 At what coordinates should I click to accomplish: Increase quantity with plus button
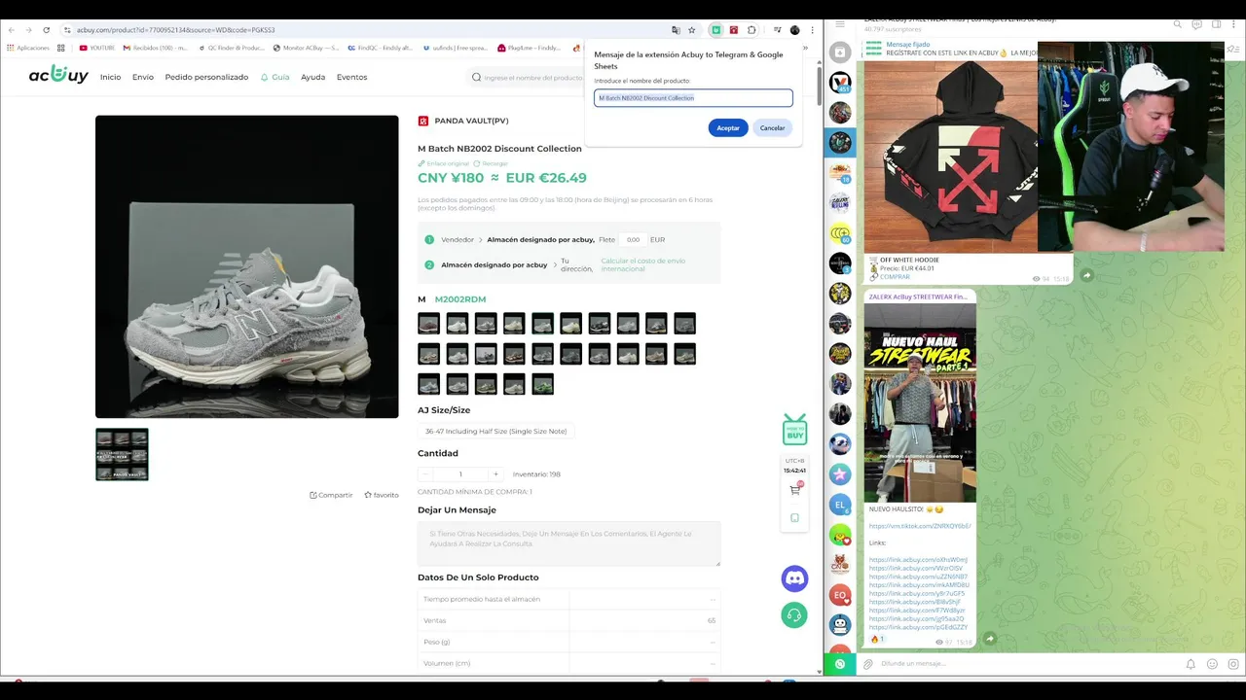click(495, 474)
